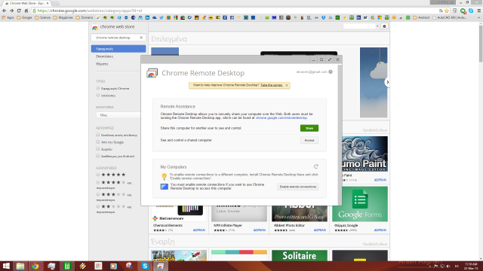Screen dimensions: 483x271
Task: Switch to Chrome in the taskbar
Action: 35,266
